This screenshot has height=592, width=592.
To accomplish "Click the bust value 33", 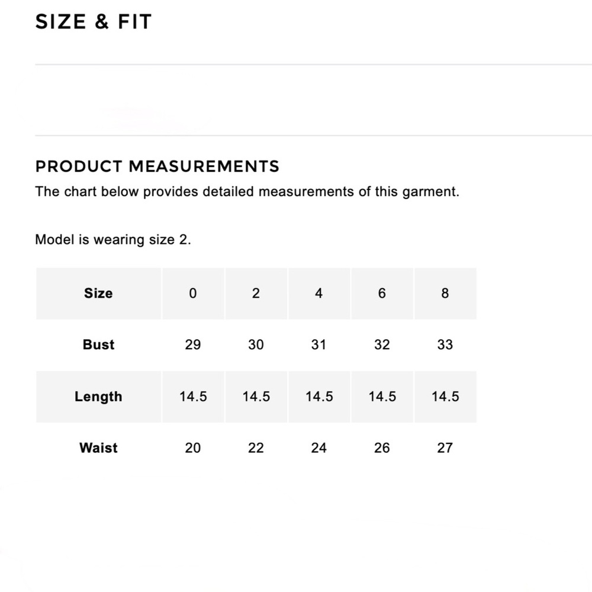I will tap(445, 345).
